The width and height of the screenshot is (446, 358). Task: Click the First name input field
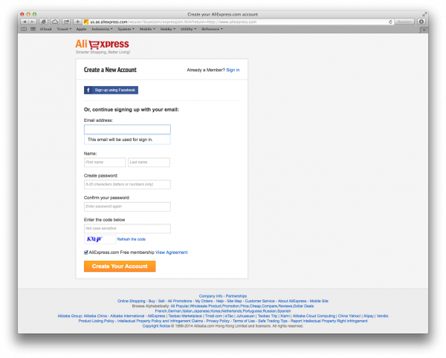pos(105,162)
